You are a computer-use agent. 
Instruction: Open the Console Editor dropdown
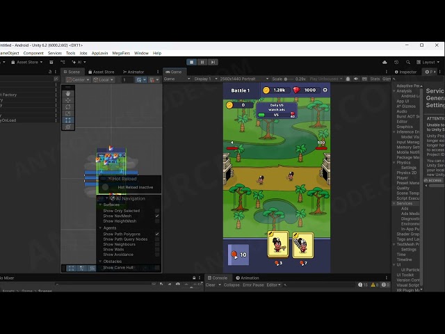(x=273, y=285)
